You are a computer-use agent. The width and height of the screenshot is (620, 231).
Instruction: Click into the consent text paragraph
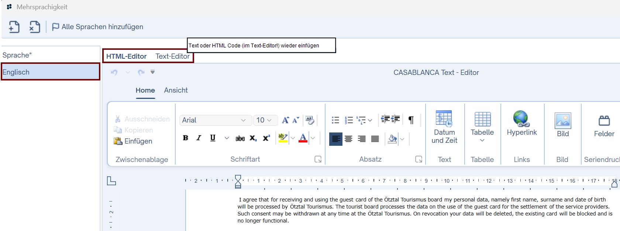(425, 210)
